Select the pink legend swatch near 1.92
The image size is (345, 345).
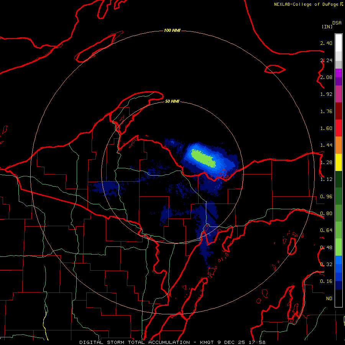click(338, 94)
